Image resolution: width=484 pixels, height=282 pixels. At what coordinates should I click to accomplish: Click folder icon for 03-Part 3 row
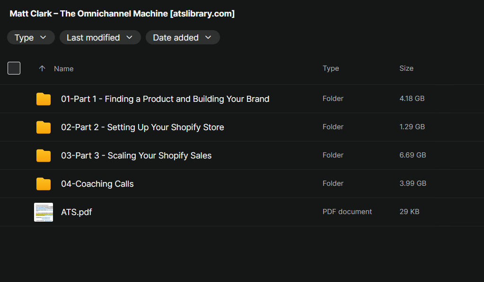(x=44, y=156)
